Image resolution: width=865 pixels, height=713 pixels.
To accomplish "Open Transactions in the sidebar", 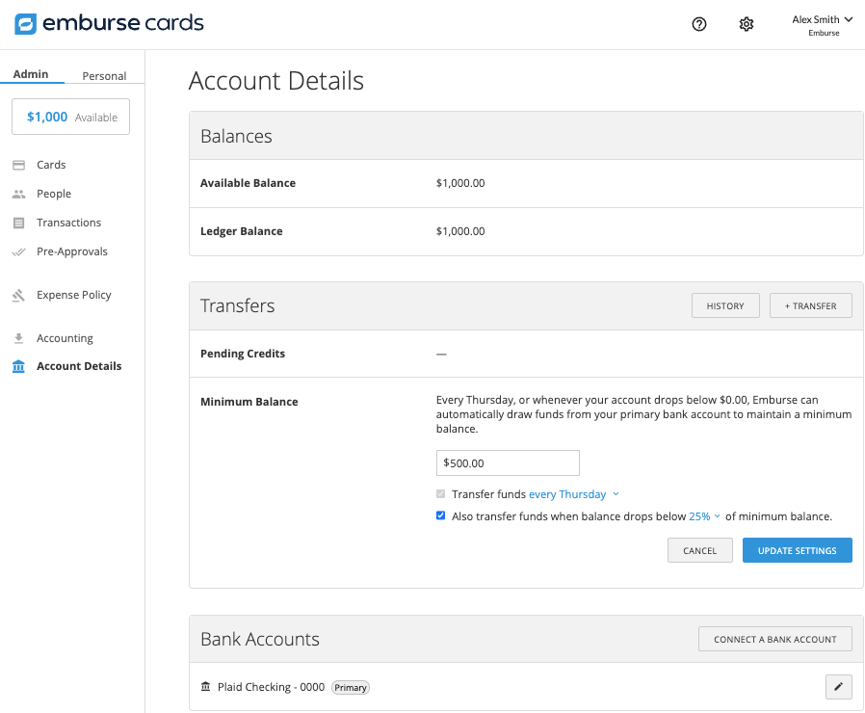I will coord(68,223).
